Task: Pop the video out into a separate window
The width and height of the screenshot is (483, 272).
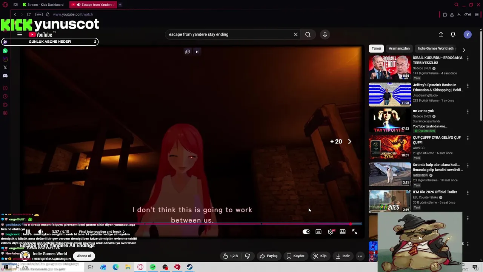Action: pos(188,52)
